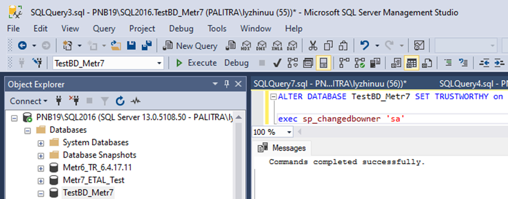Toggle Include Live Query Statistics
Viewport: 508px width, 199px height.
coord(360,63)
